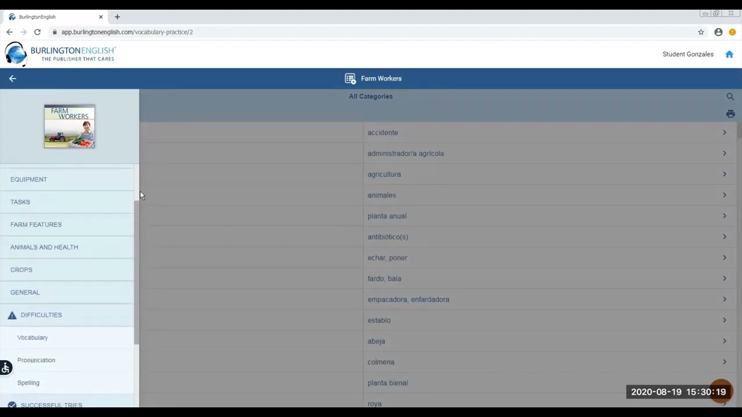Expand the animales row chevron

click(x=724, y=195)
